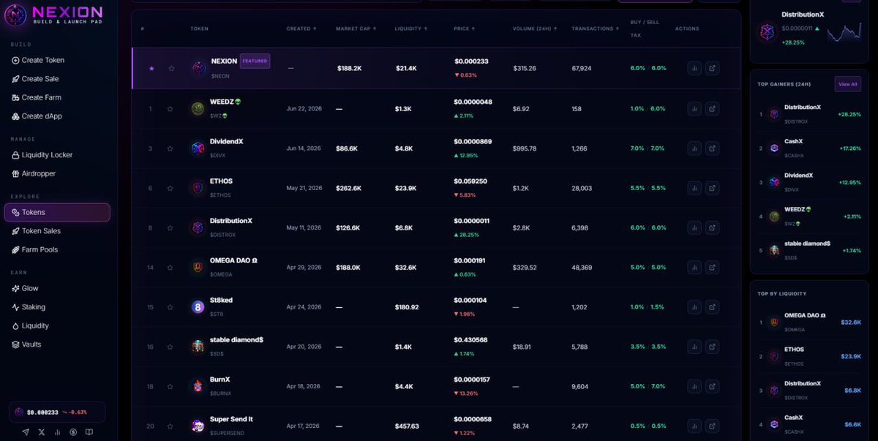Open the chart icon in the NEXION row
This screenshot has width=878, height=441.
[x=694, y=68]
